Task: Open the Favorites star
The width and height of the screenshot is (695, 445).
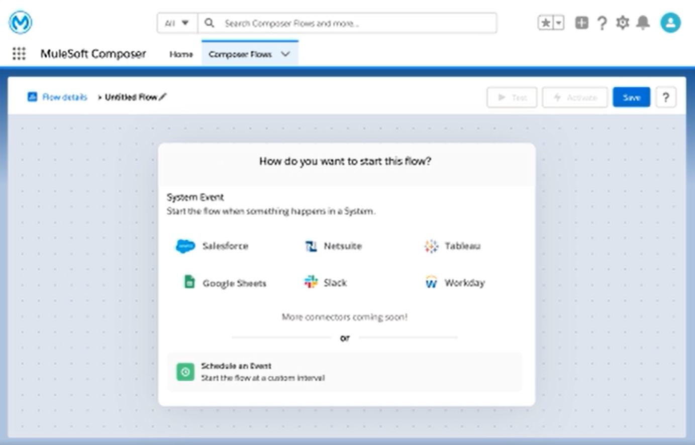Action: click(546, 23)
